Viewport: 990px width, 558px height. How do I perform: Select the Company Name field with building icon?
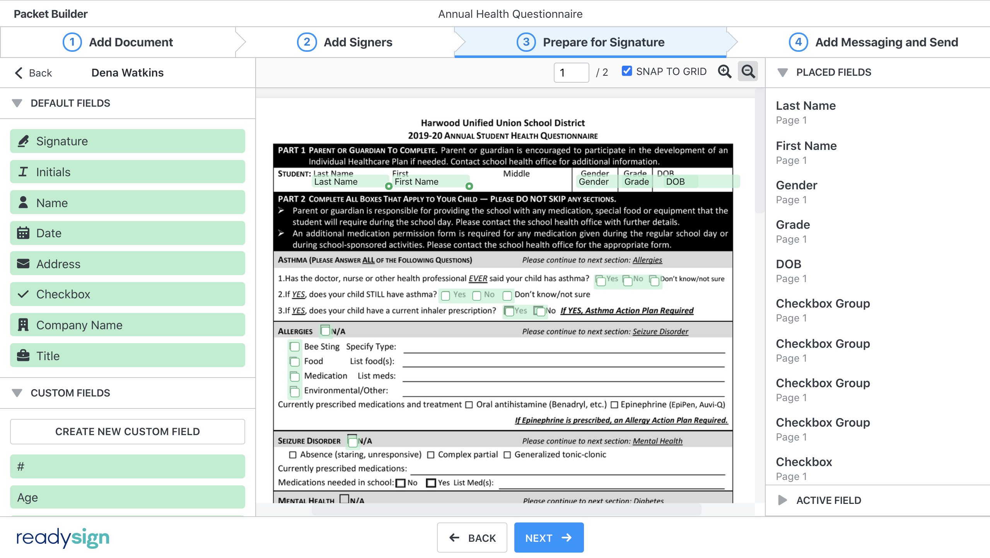pyautogui.click(x=127, y=325)
